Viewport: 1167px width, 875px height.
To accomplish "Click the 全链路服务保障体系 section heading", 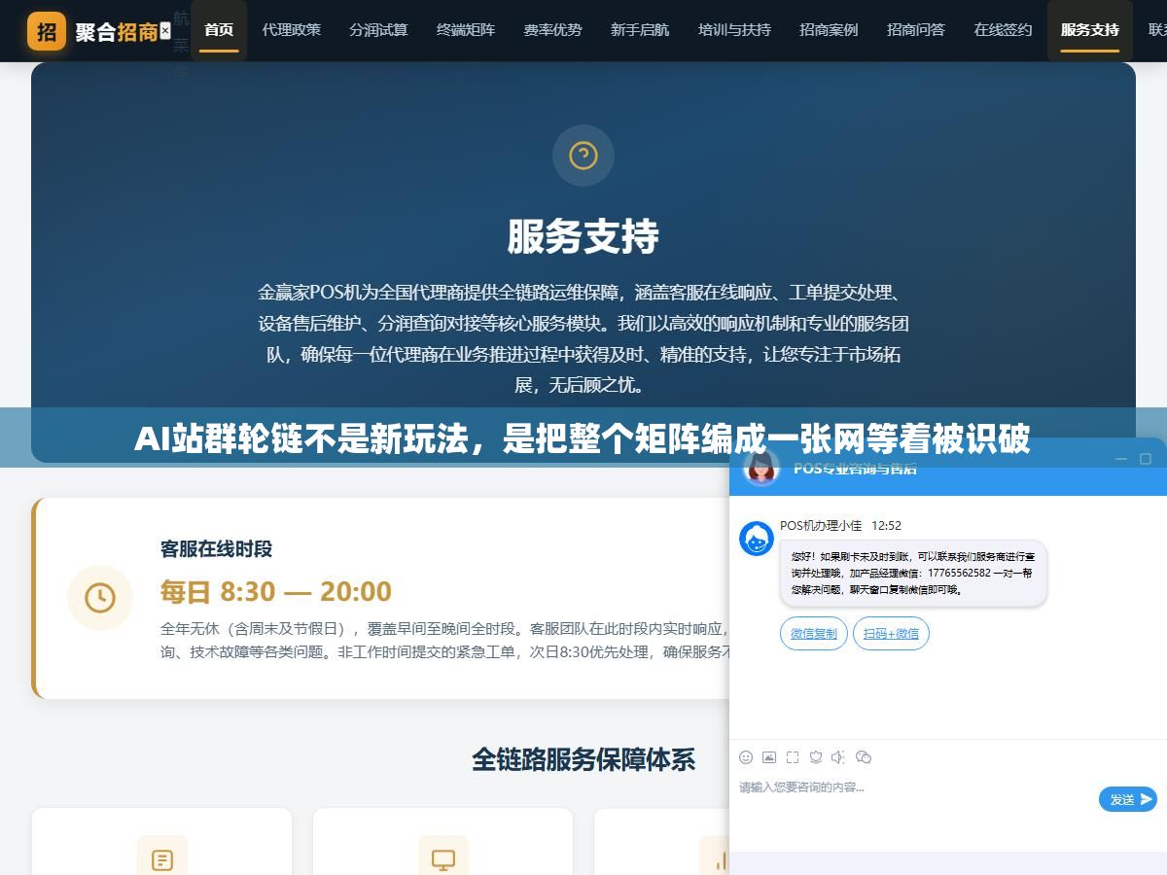I will coord(583,759).
